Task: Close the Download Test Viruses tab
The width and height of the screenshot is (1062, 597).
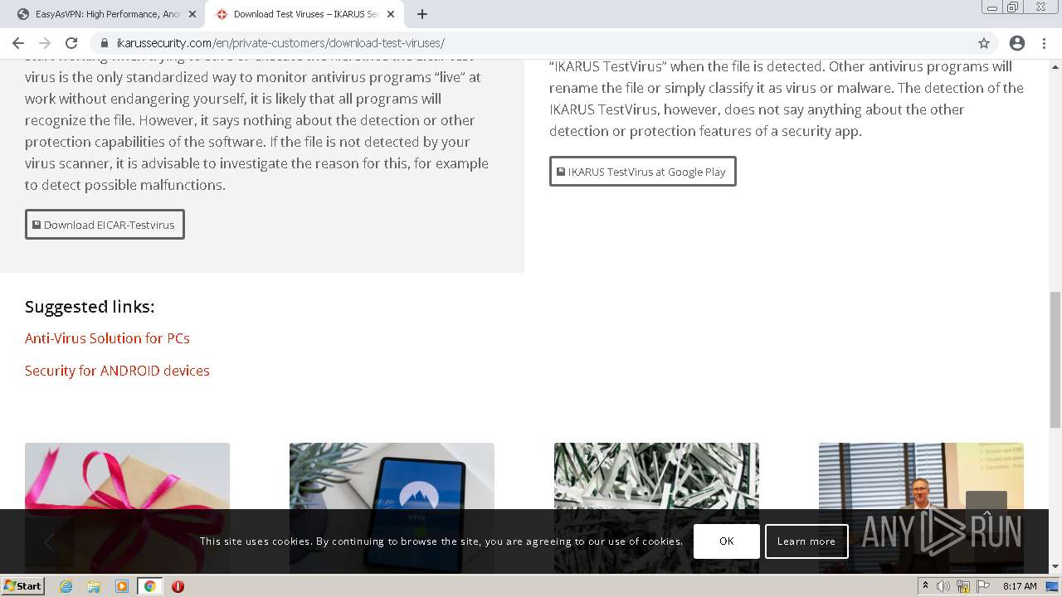Action: coord(391,14)
